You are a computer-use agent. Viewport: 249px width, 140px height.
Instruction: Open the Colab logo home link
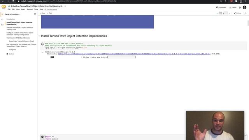[4, 7]
